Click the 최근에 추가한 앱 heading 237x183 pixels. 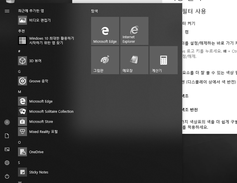pyautogui.click(x=31, y=11)
